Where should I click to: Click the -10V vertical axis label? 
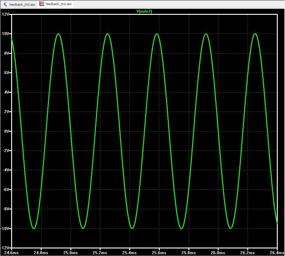click(5, 228)
